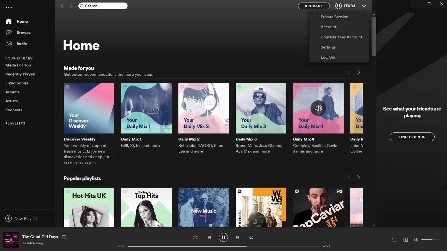Image resolution: width=447 pixels, height=251 pixels.
Task: Click the speaker icon on Daily Mix 4
Action: (x=318, y=108)
